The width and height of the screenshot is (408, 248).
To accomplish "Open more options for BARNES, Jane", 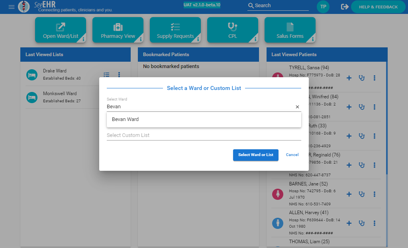I will pyautogui.click(x=375, y=194).
